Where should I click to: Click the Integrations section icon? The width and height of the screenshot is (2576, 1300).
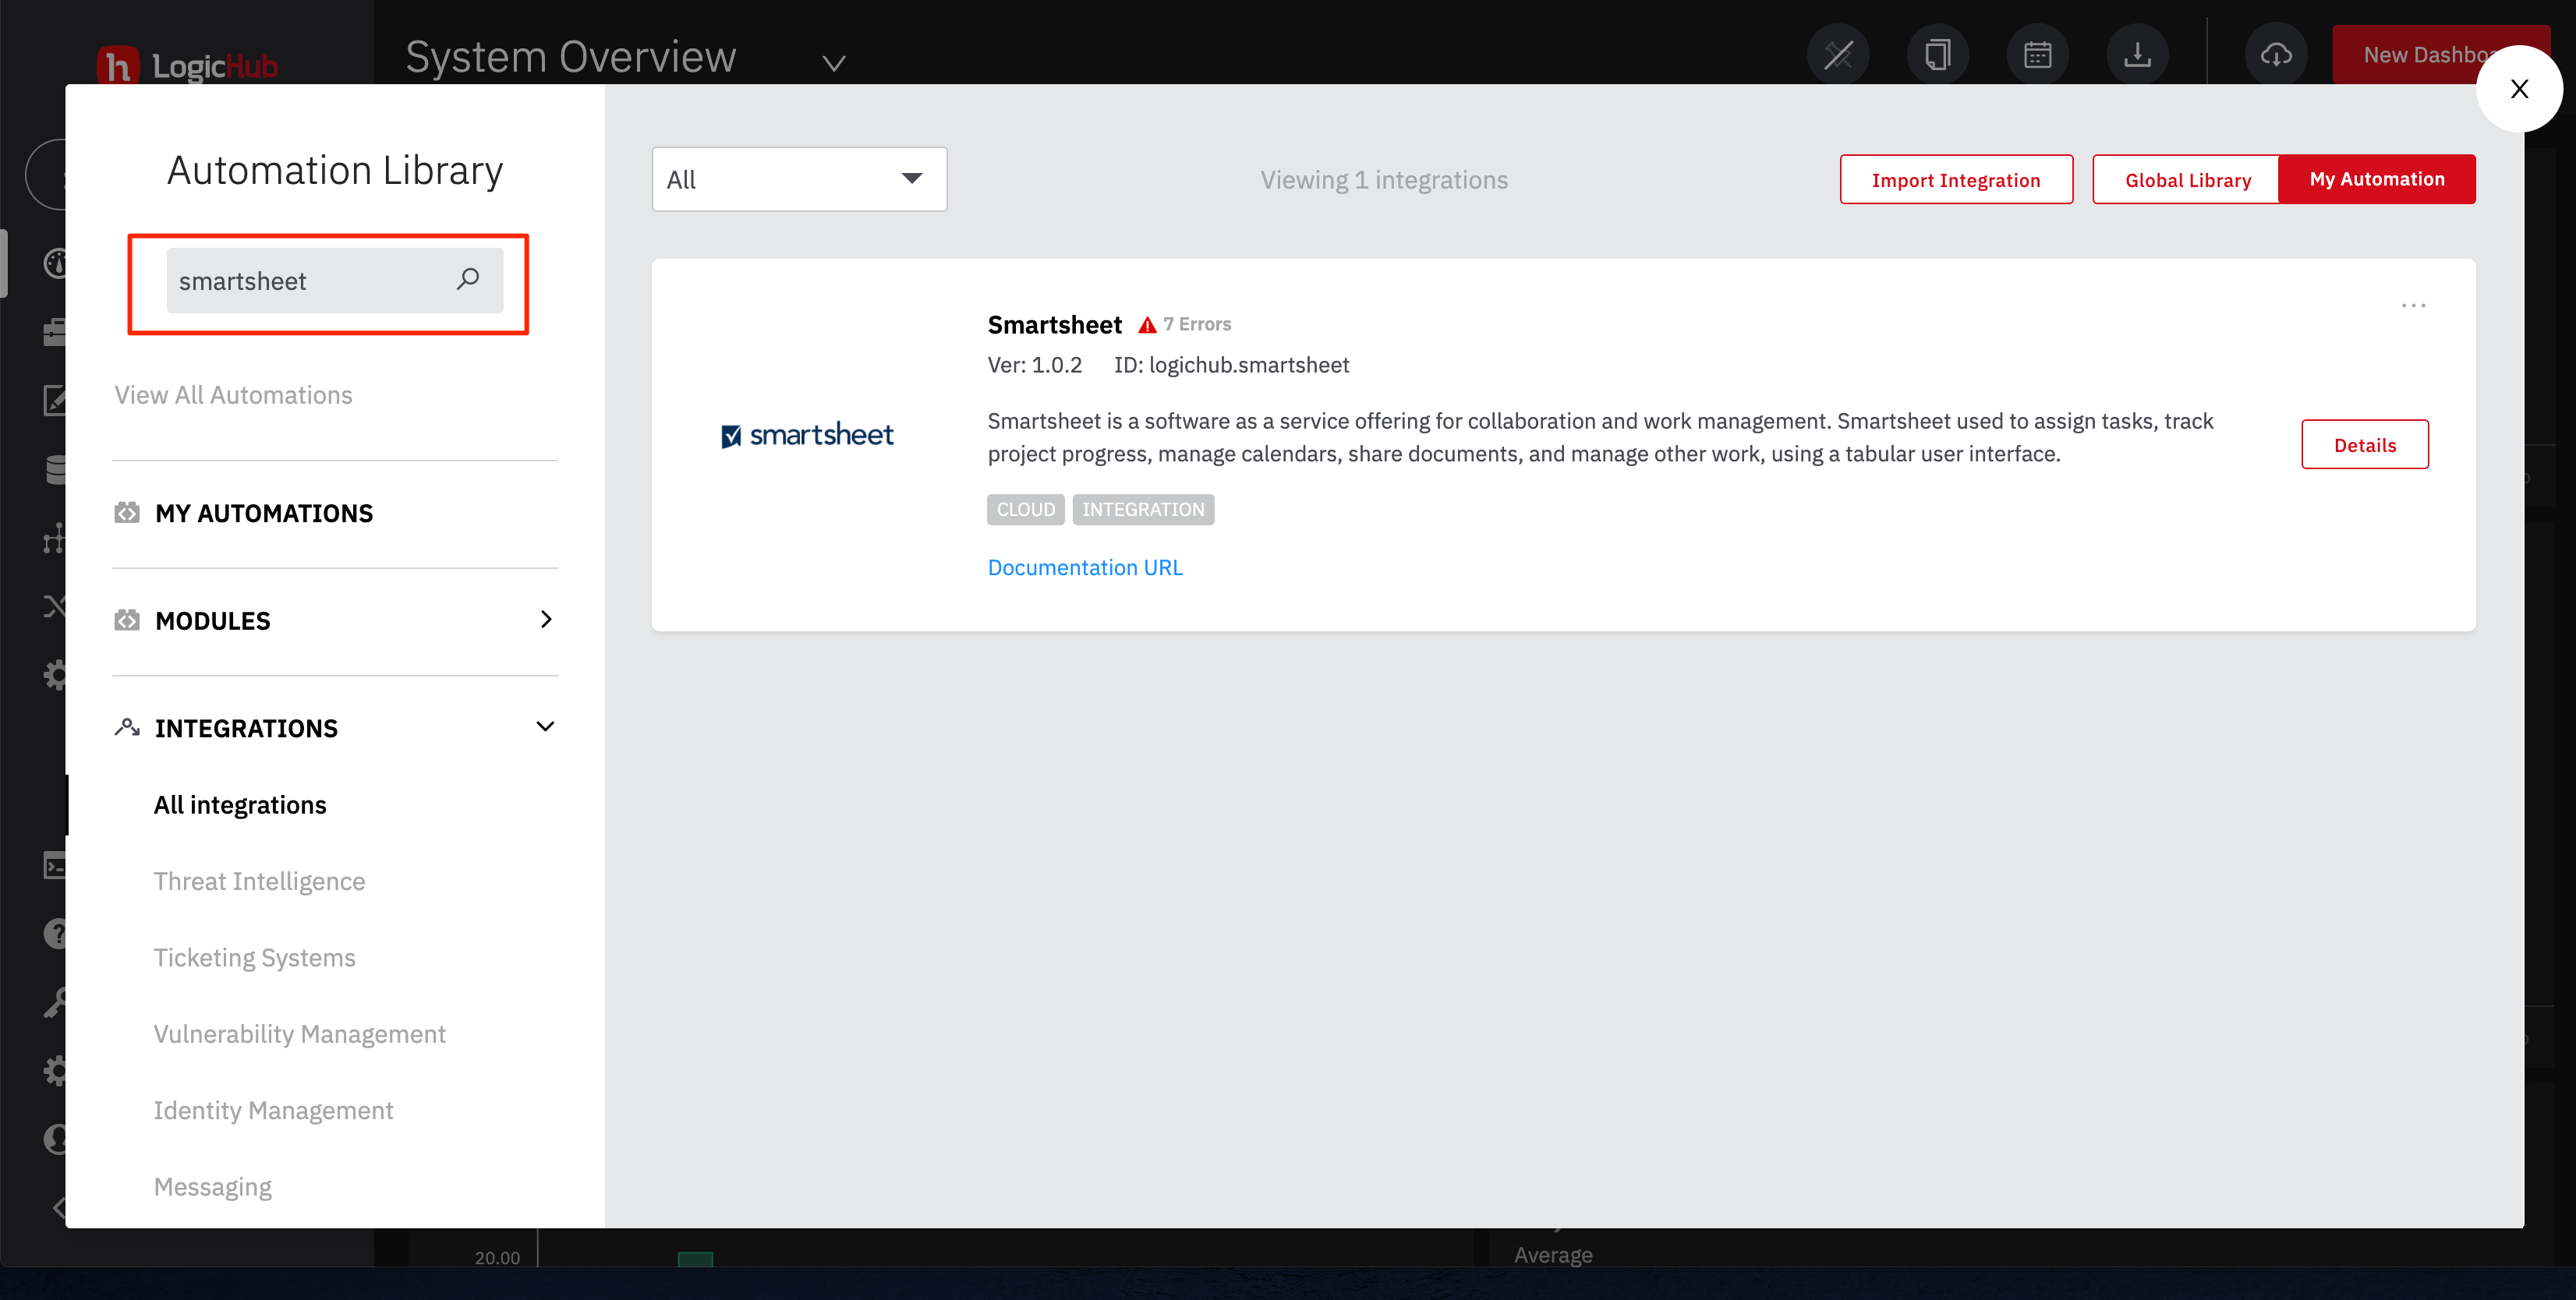(127, 727)
